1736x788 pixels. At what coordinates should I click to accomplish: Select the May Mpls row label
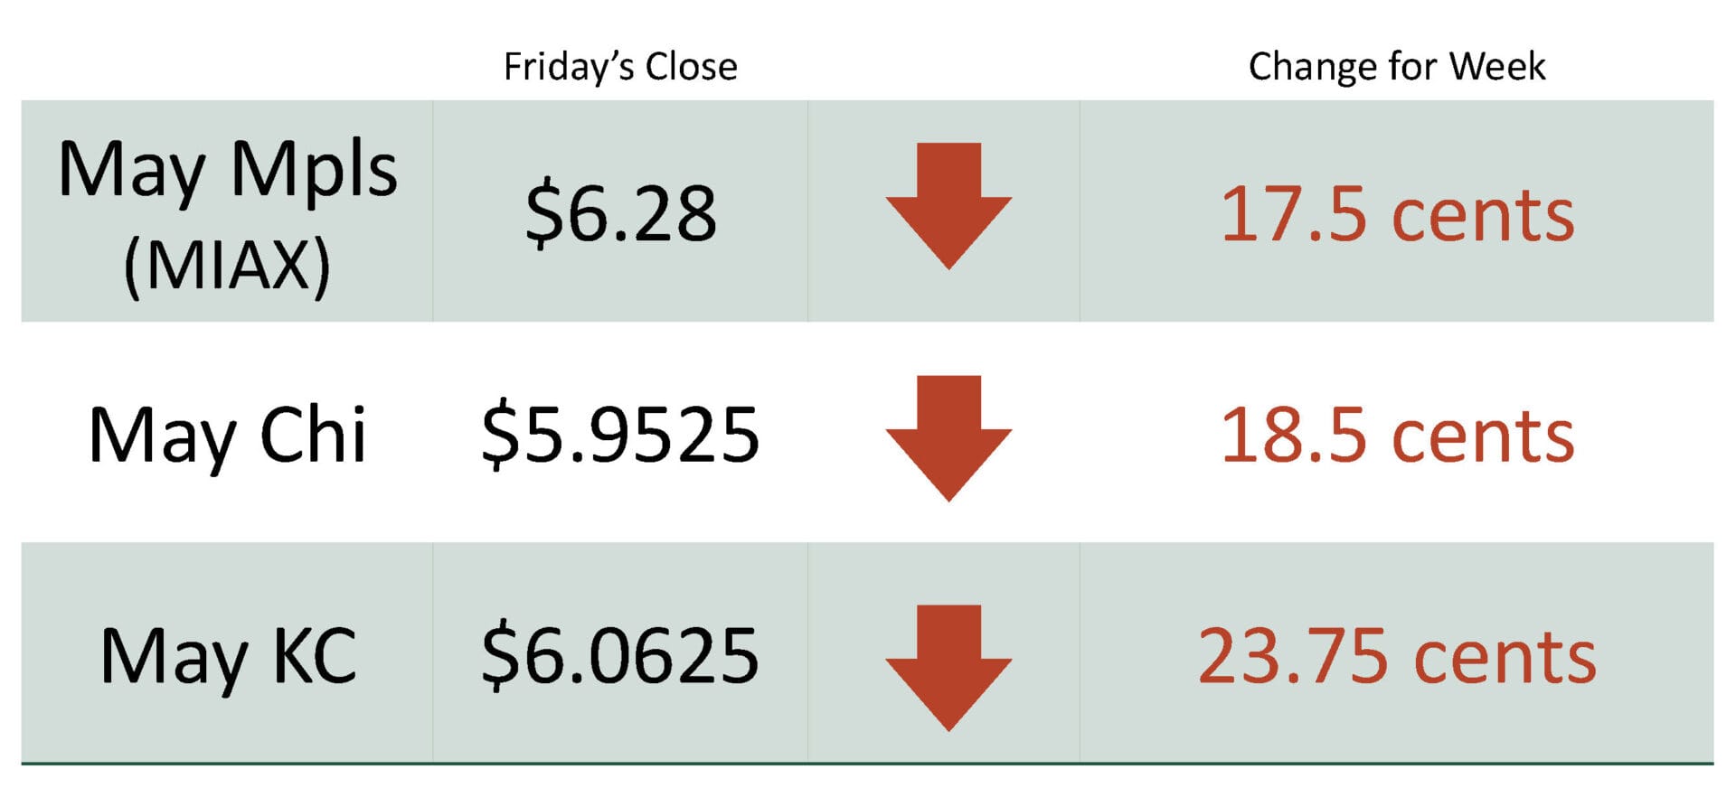228,170
